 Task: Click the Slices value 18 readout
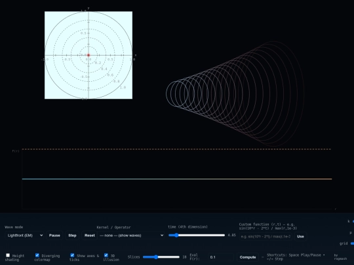(184, 257)
